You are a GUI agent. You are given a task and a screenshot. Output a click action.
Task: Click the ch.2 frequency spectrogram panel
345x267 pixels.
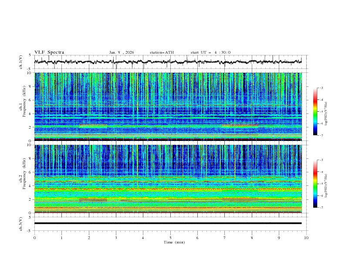coord(168,179)
